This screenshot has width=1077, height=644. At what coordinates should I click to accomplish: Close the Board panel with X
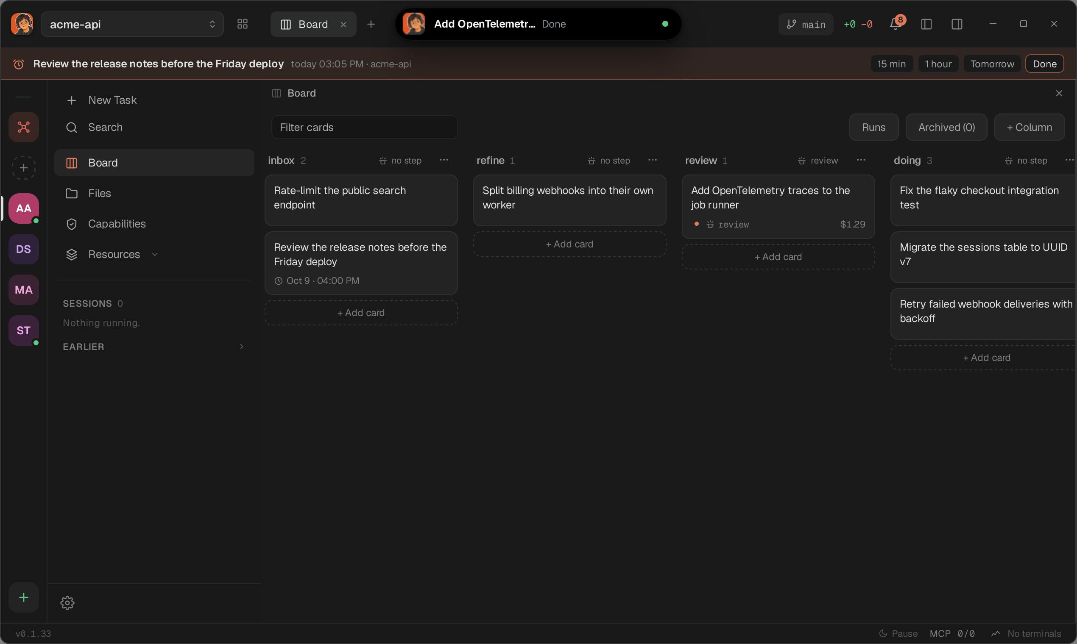1059,93
